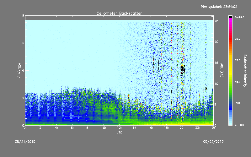Click the "10:" hour label on the UTC axis
Screen dimensions: 251x157
104,128
